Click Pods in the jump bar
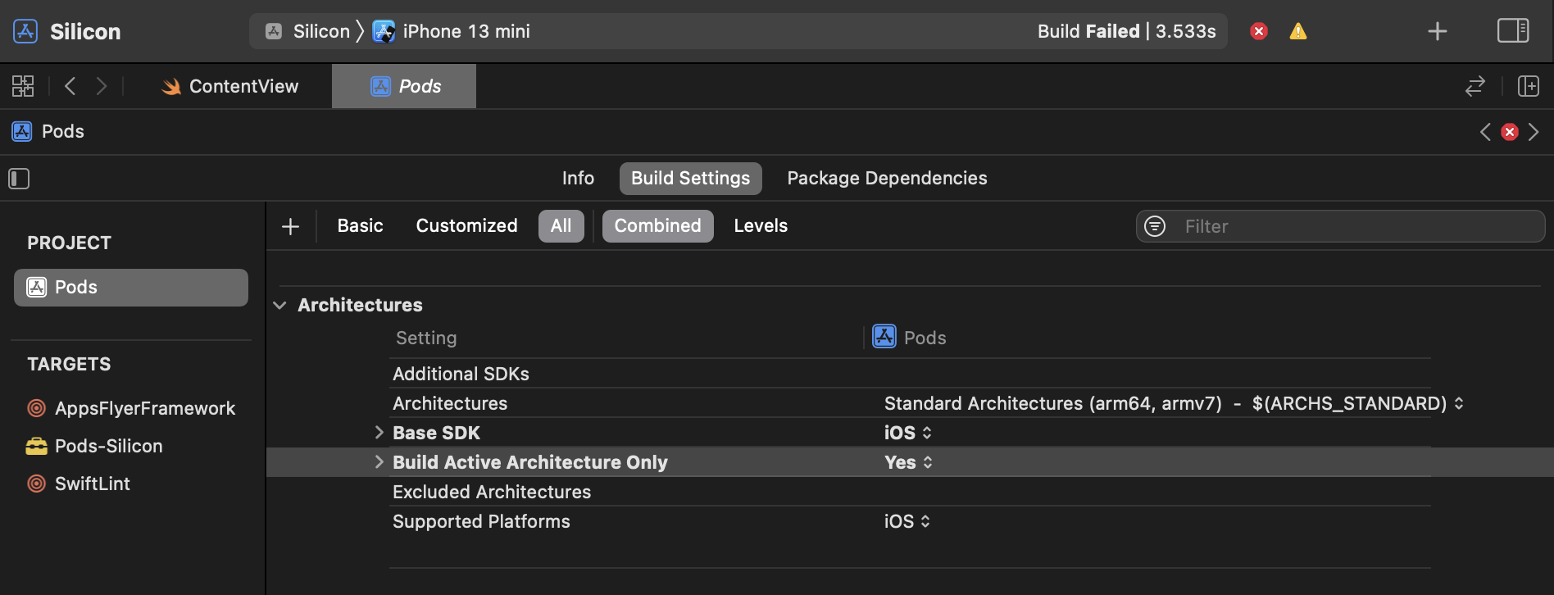The width and height of the screenshot is (1554, 595). coord(63,131)
